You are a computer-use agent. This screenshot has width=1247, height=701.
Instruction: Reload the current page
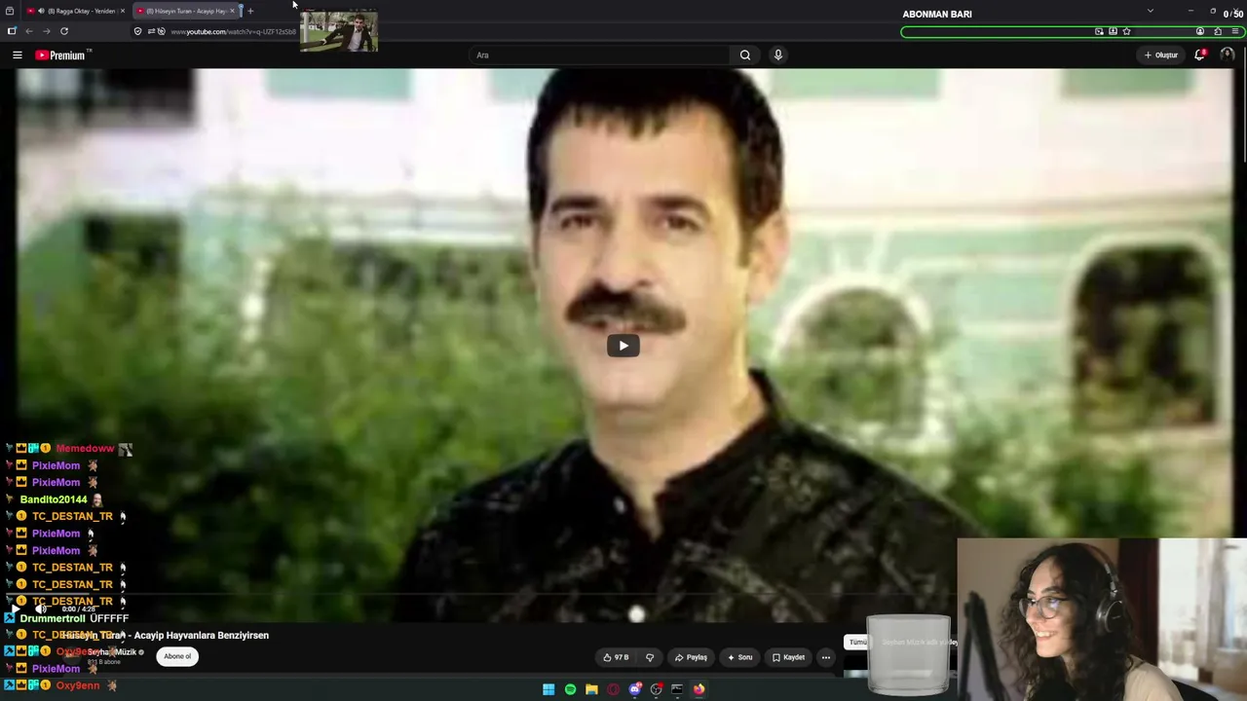point(64,31)
